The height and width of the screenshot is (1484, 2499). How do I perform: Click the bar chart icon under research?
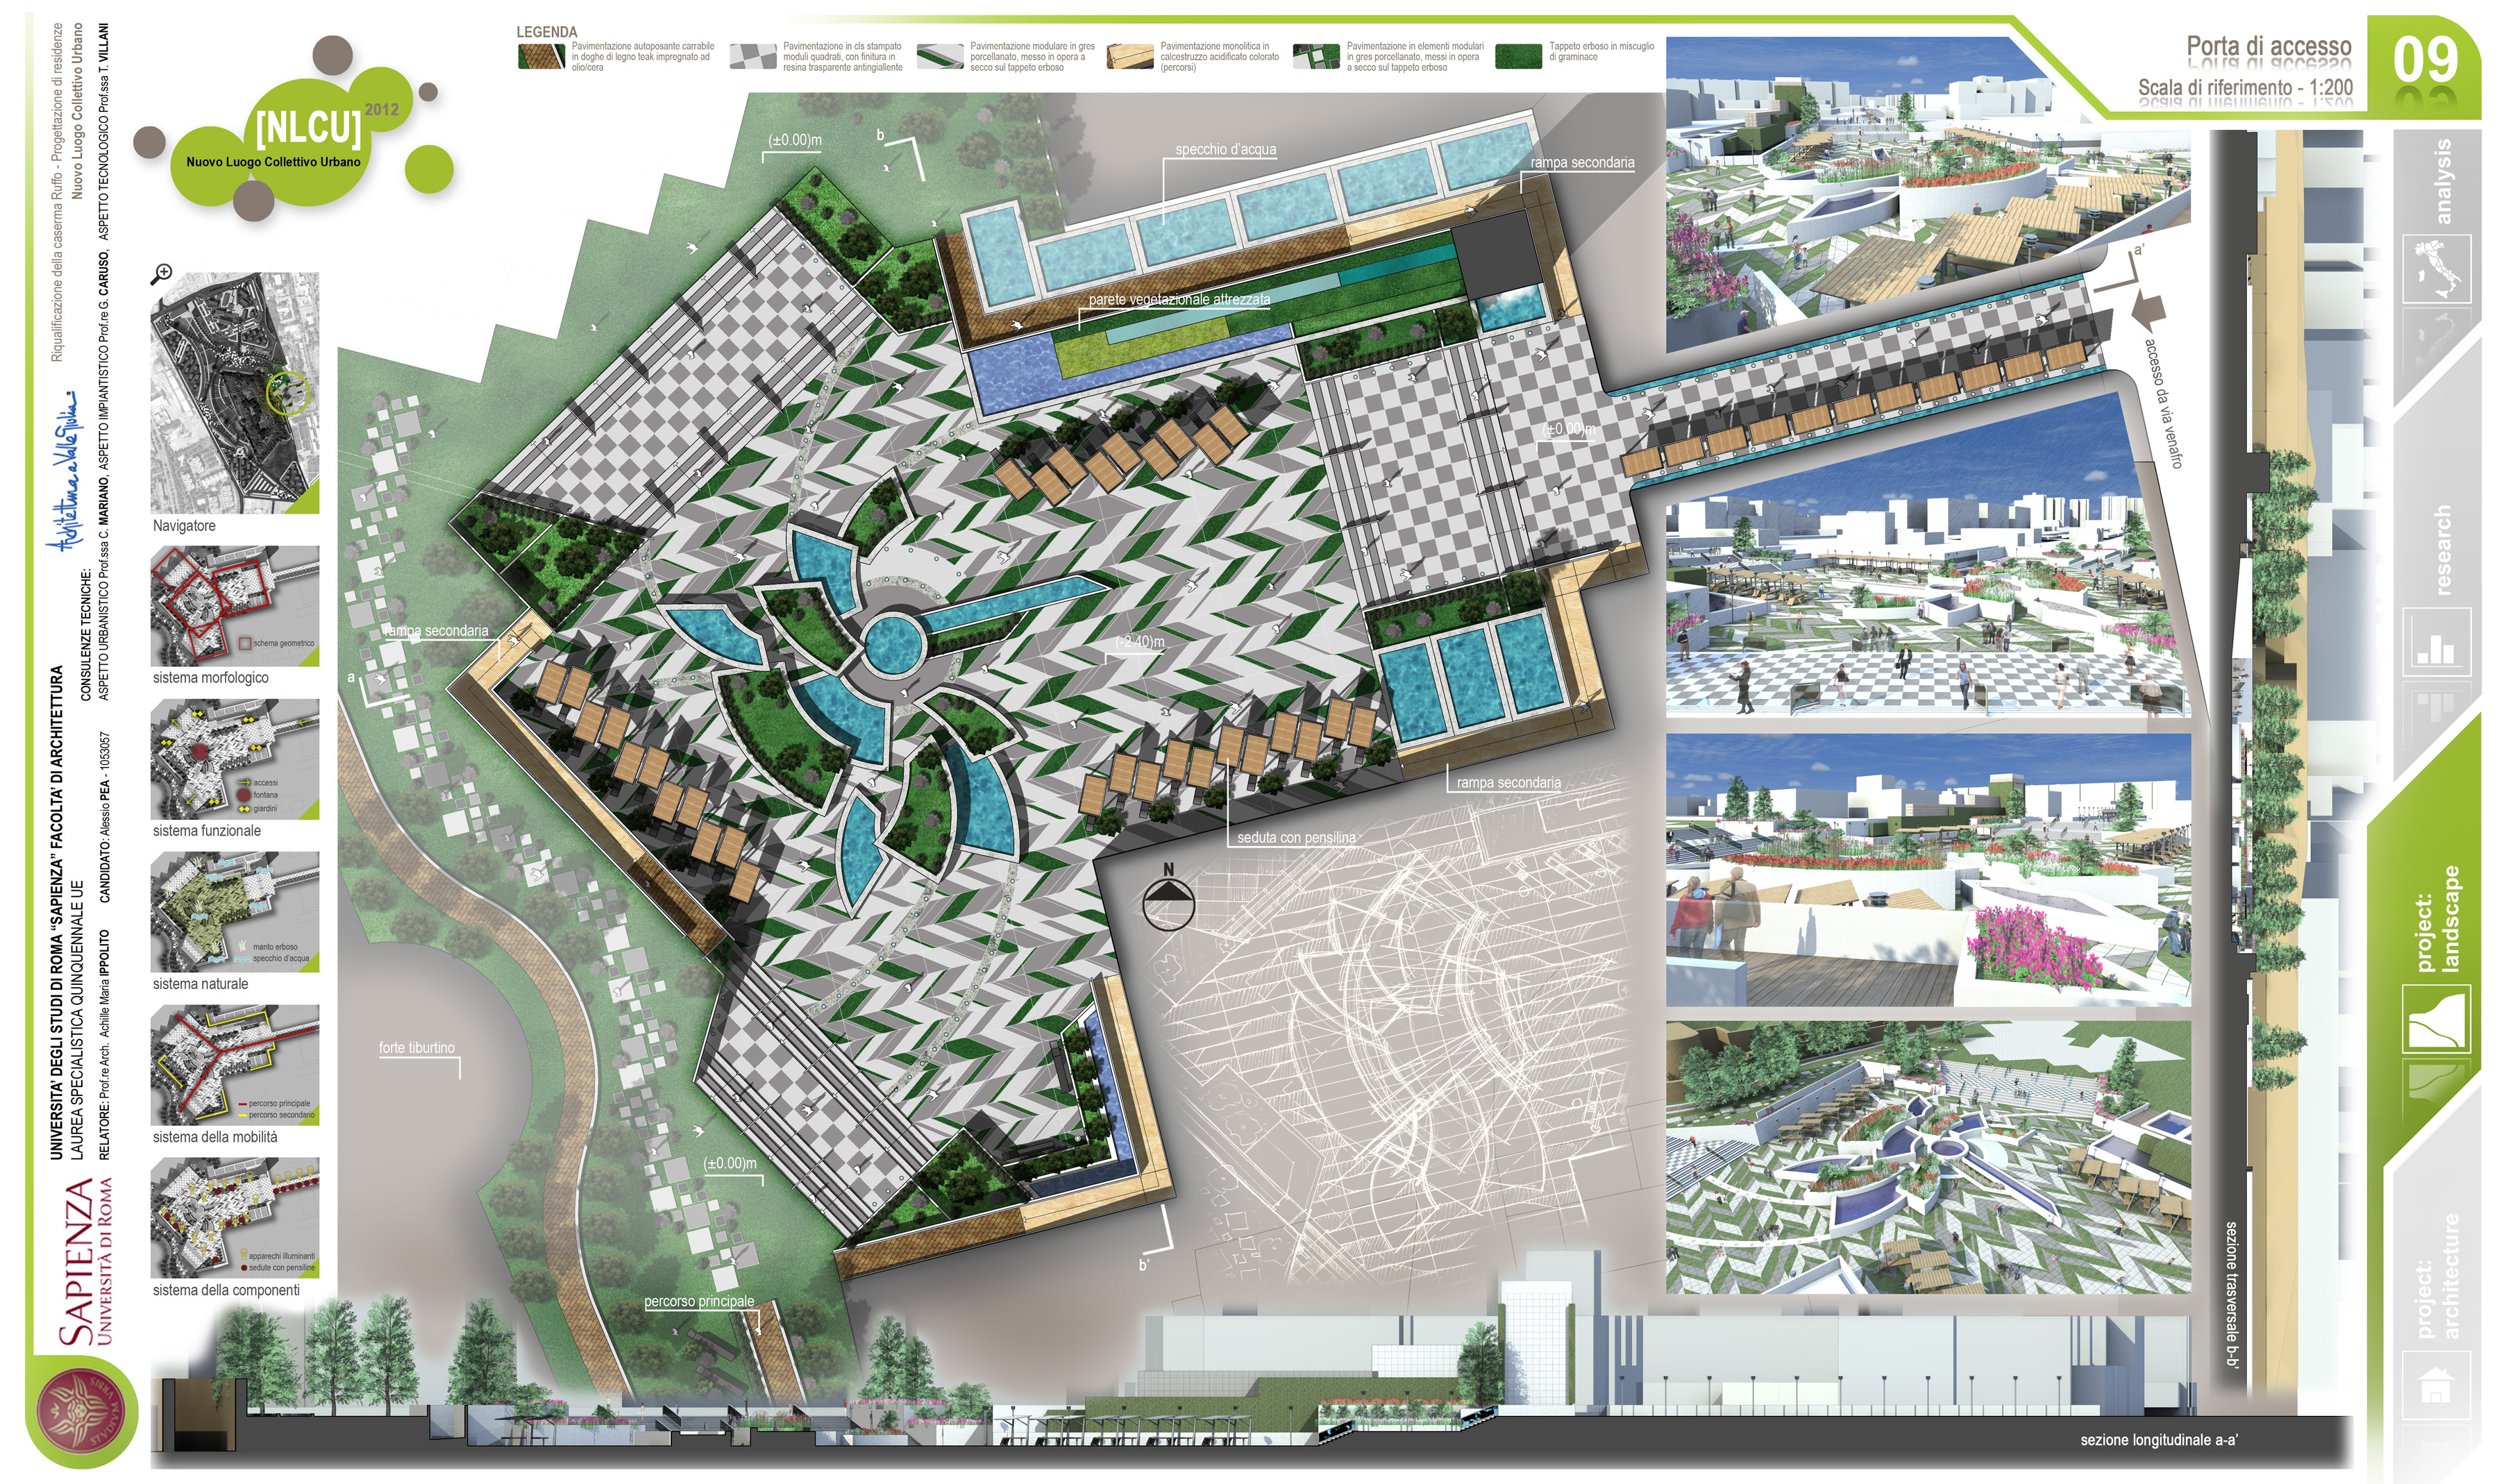2436,642
